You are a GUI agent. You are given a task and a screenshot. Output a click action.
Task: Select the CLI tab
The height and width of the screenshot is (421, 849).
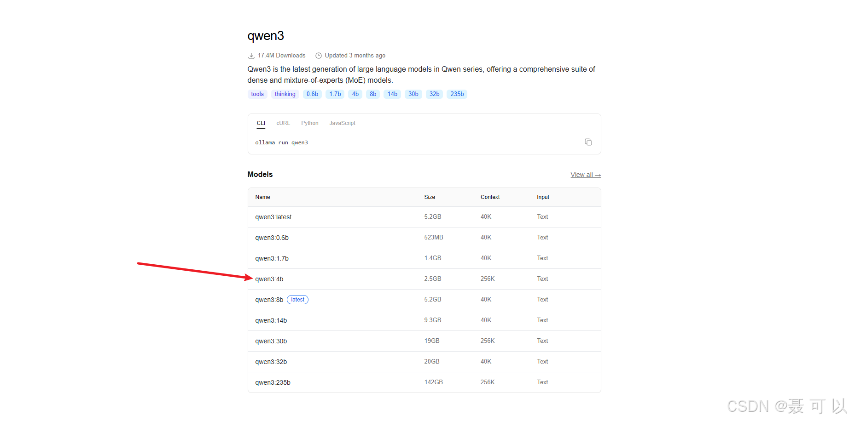pos(261,123)
